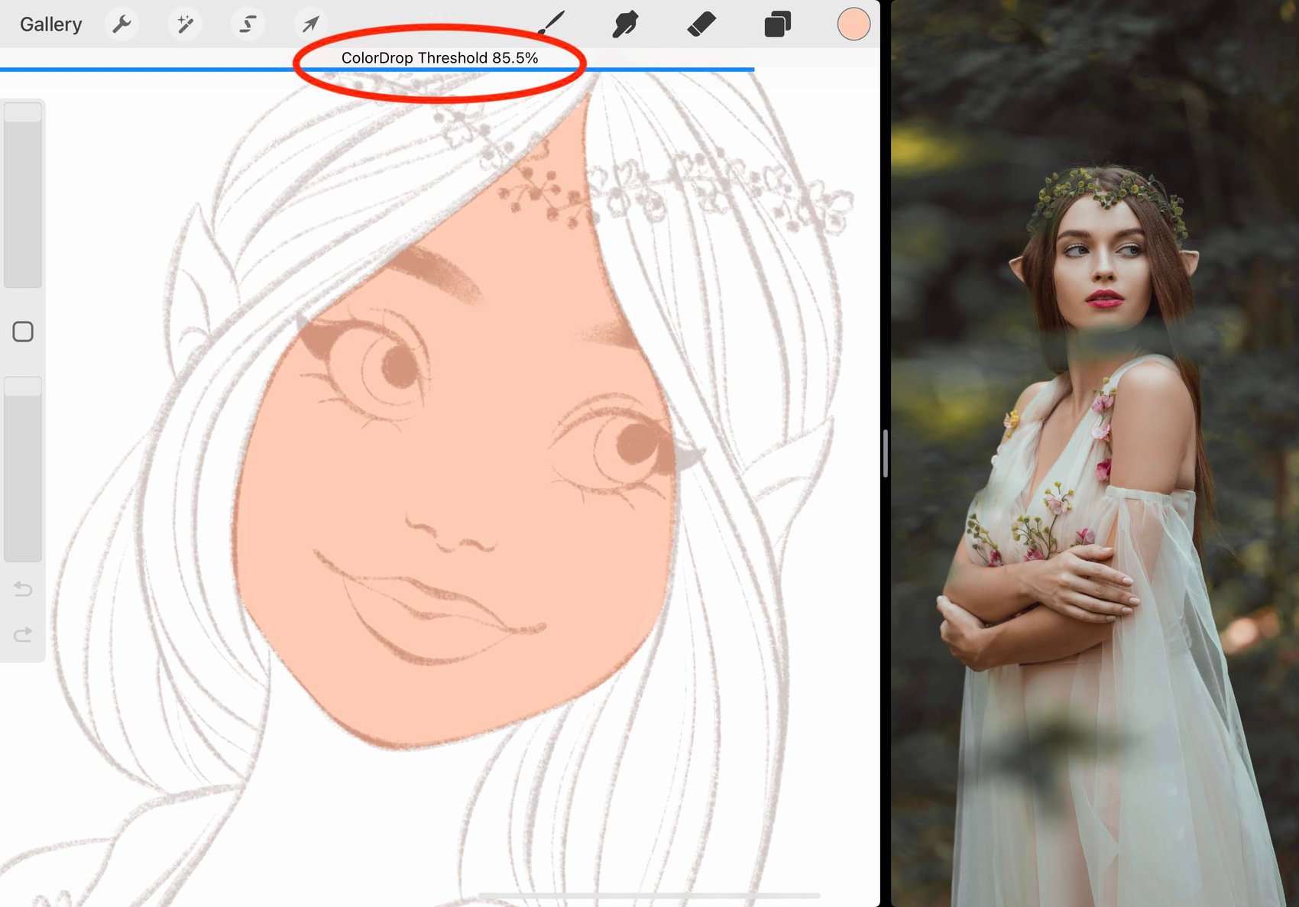This screenshot has width=1299, height=907.
Task: Redo the last action
Action: 23,634
